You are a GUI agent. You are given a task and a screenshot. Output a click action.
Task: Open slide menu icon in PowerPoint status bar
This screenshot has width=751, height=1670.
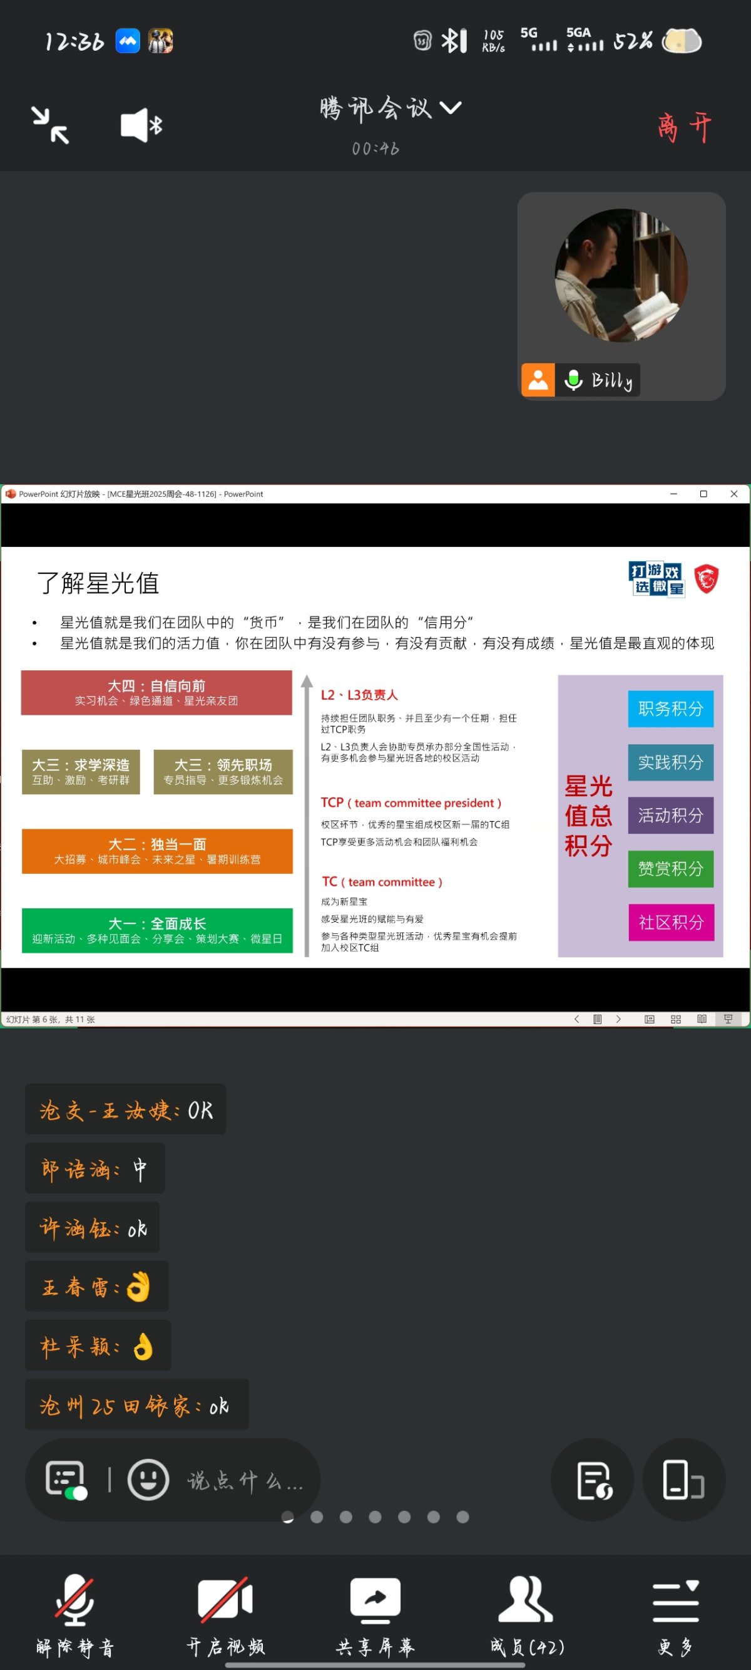point(598,1019)
